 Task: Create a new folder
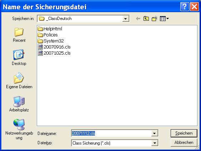155,19
